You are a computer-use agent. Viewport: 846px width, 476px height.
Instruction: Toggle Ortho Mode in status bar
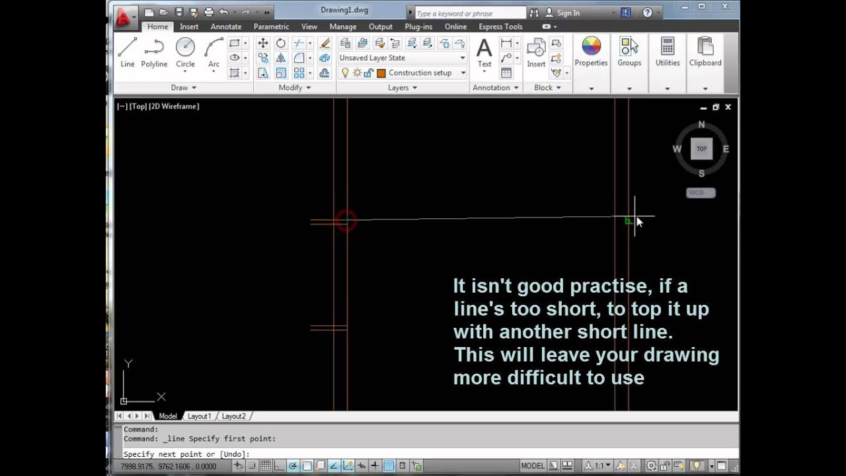tap(280, 465)
